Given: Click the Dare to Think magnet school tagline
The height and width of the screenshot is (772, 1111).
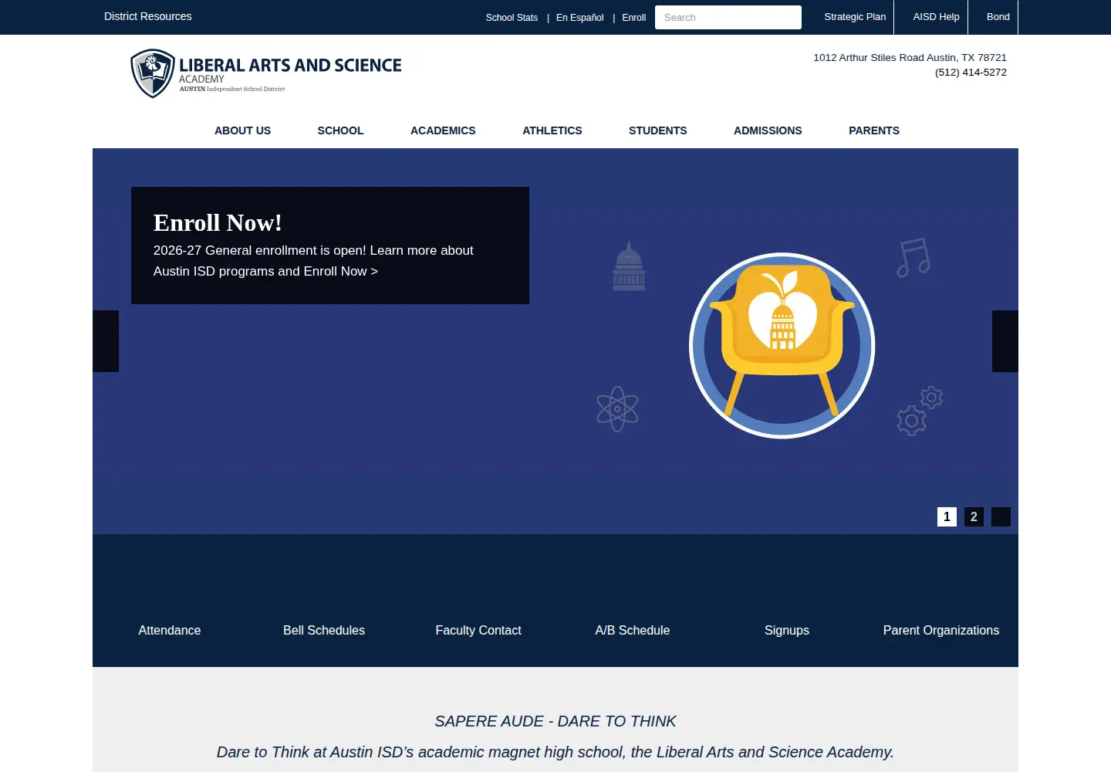Looking at the screenshot, I should [555, 752].
